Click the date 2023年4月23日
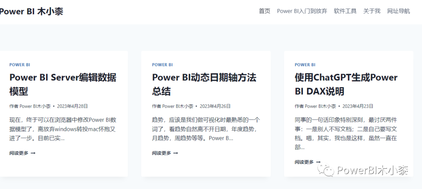This screenshot has width=422, height=189. pos(358,106)
